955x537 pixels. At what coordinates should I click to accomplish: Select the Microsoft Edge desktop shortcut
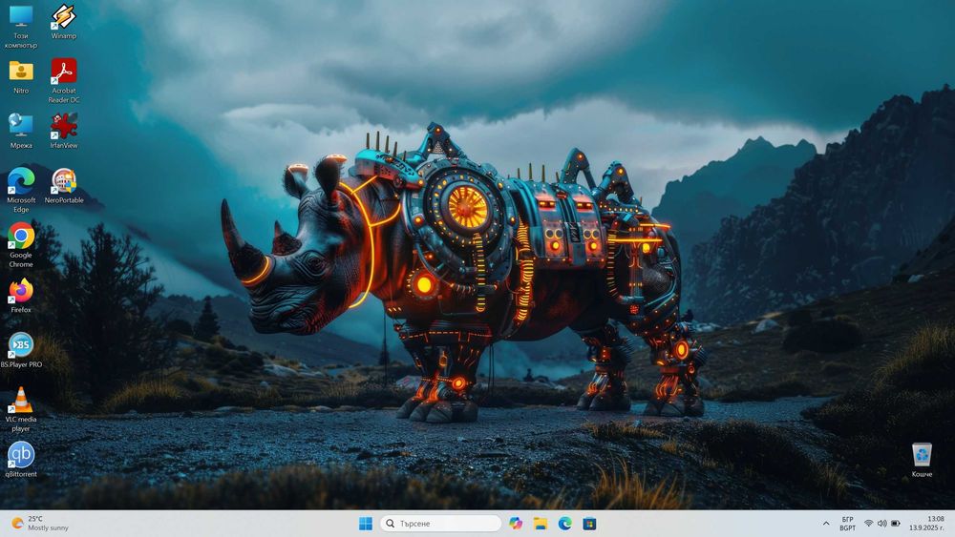tap(21, 191)
